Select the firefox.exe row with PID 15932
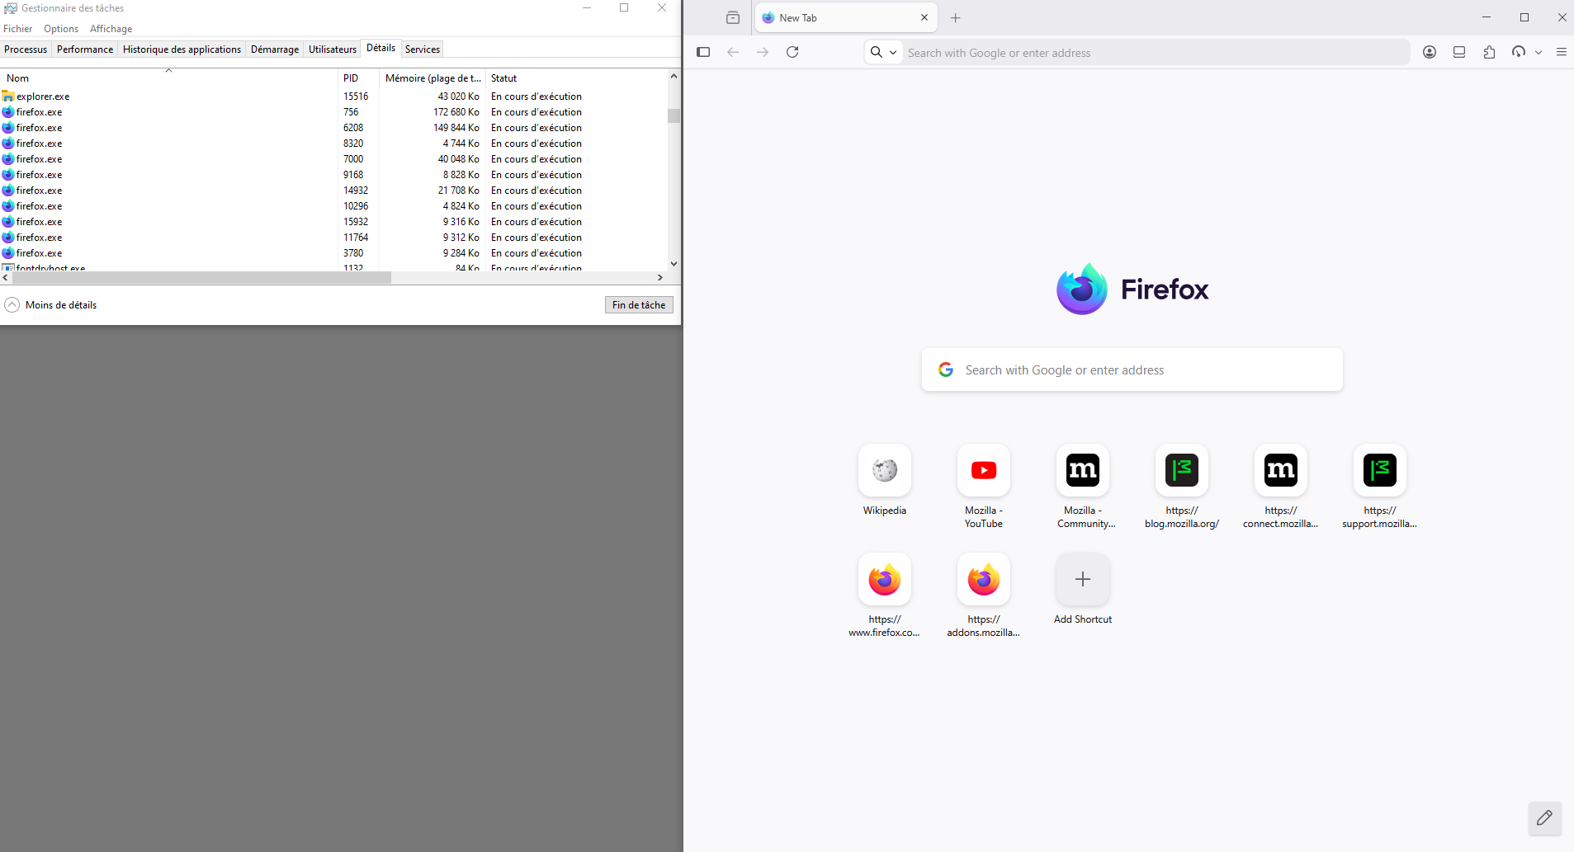This screenshot has width=1574, height=852. 333,222
